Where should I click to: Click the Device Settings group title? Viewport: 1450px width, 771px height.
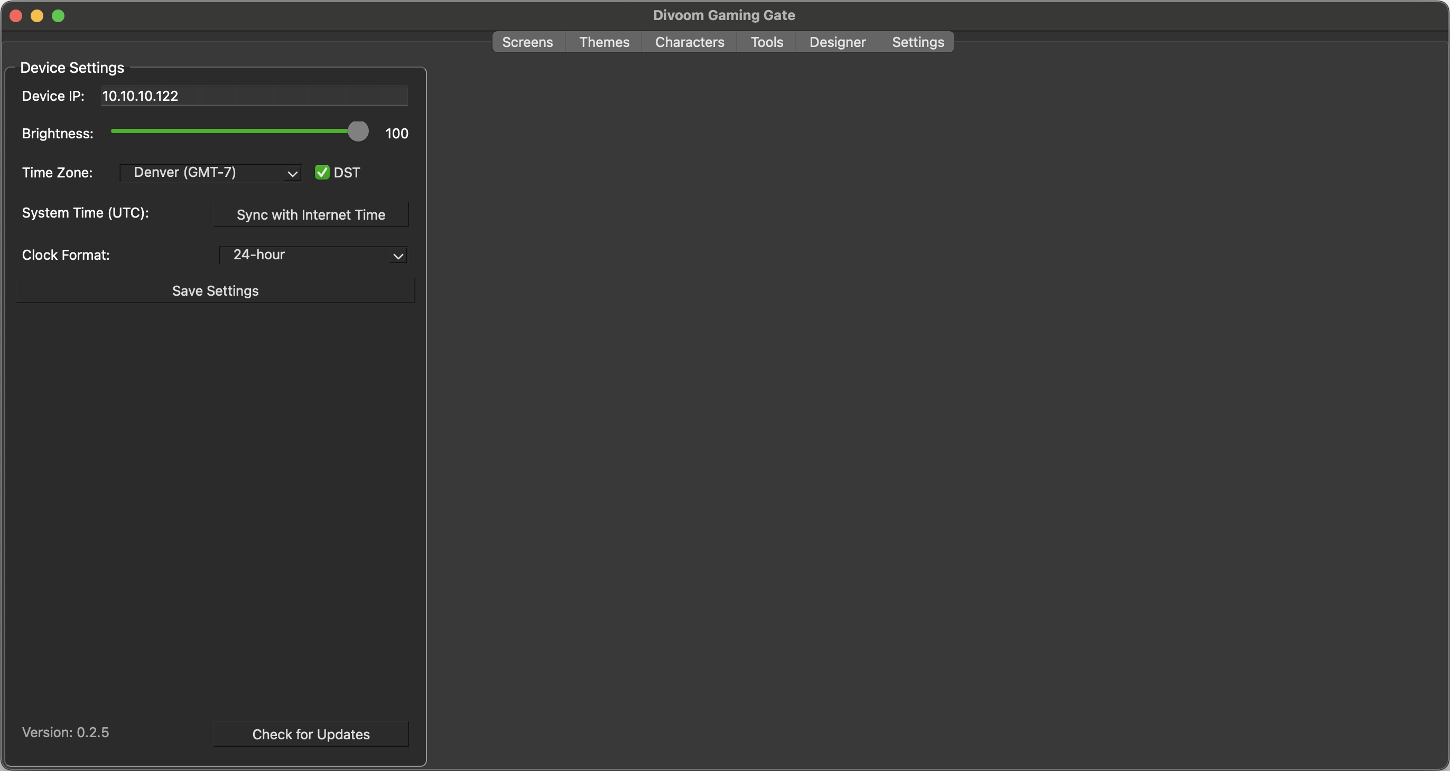tap(72, 68)
